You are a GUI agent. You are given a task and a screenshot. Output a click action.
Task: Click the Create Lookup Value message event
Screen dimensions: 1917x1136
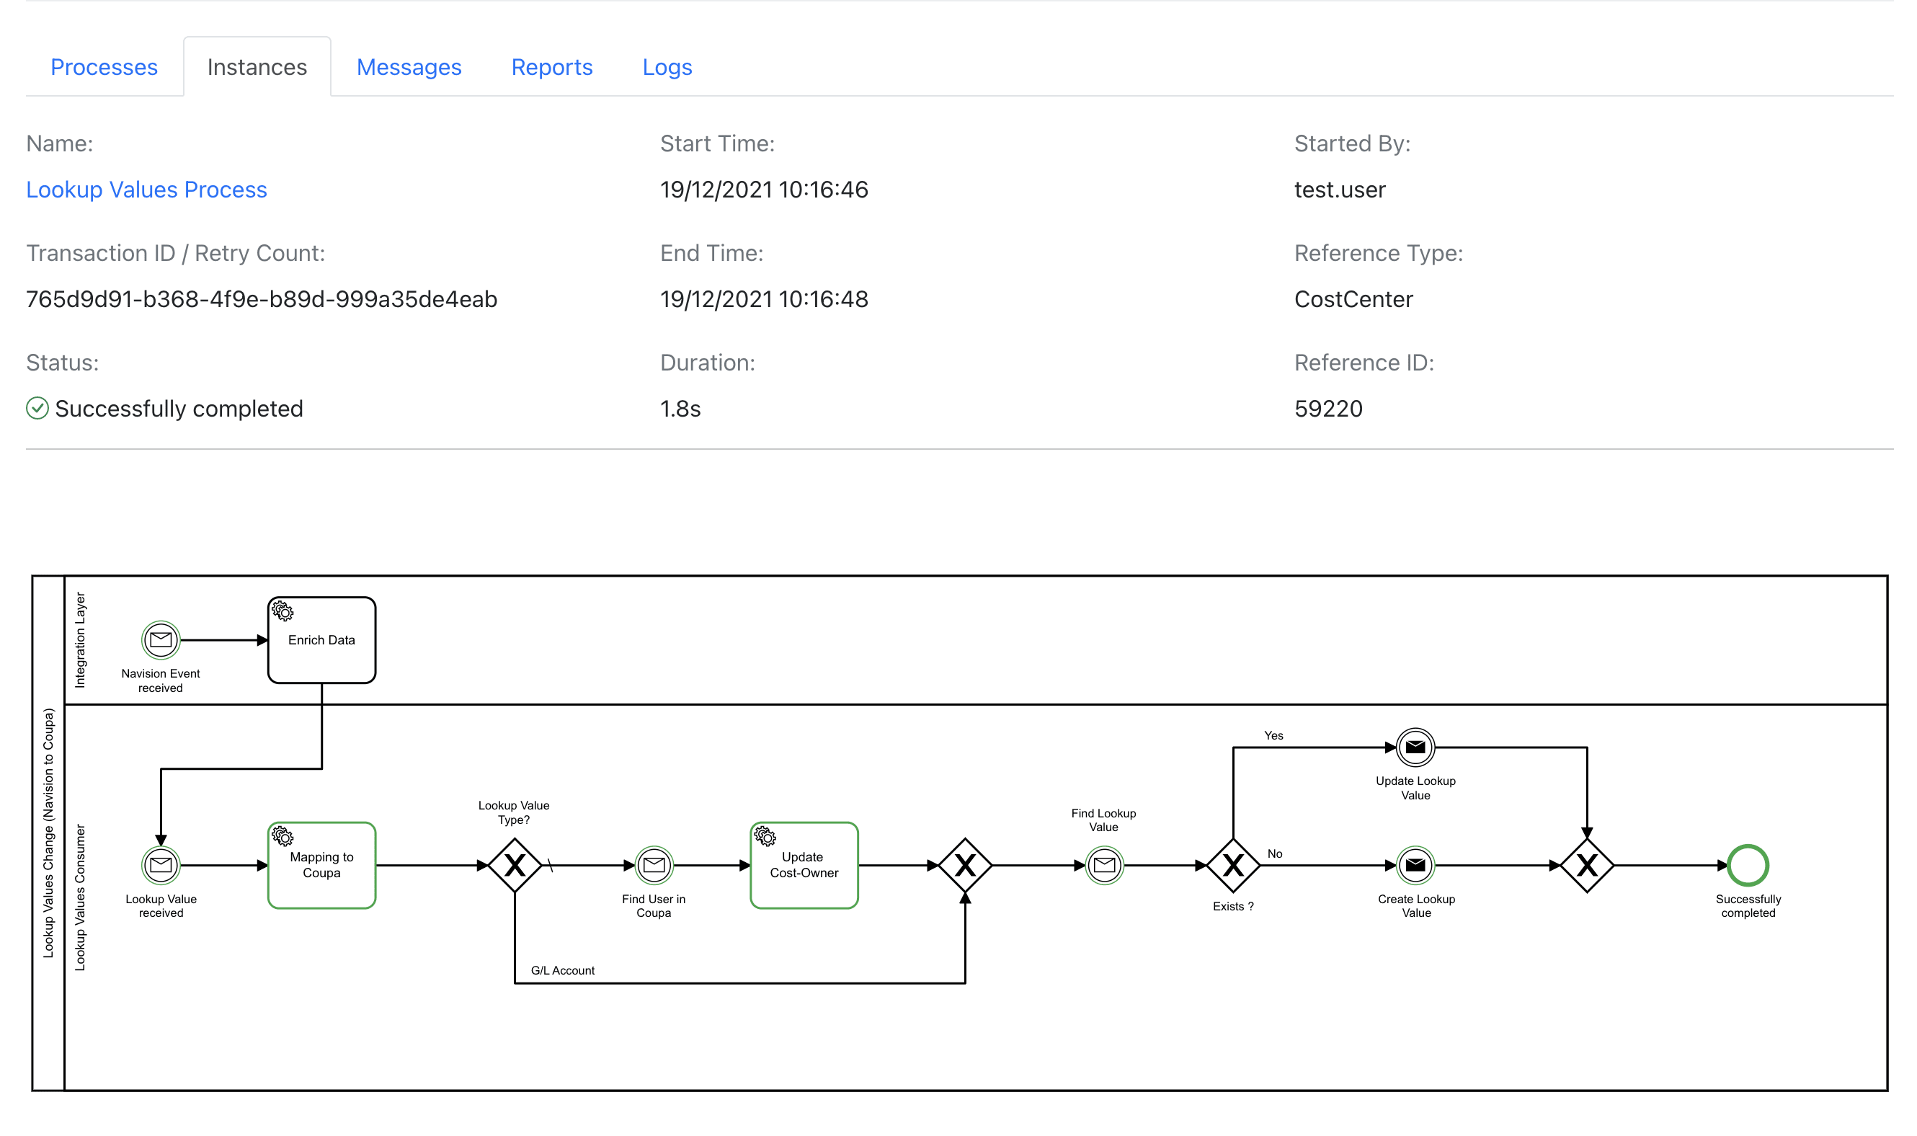point(1415,865)
